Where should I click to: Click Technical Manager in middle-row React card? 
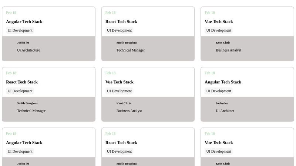[31, 111]
